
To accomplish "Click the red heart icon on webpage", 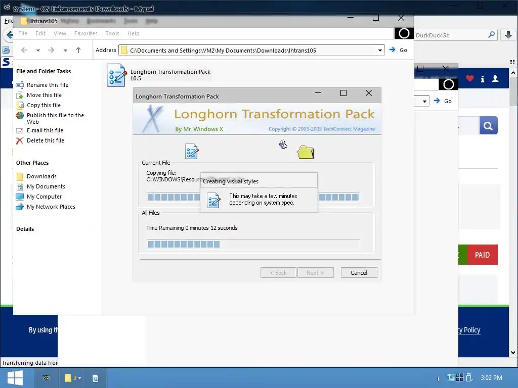I will click(x=470, y=78).
